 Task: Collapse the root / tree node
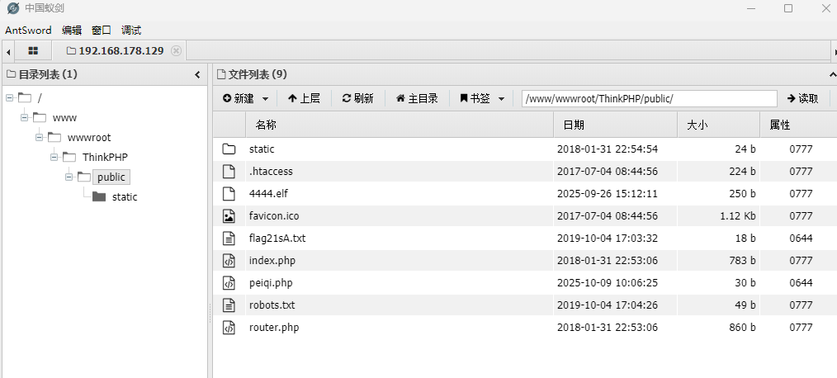tap(10, 97)
